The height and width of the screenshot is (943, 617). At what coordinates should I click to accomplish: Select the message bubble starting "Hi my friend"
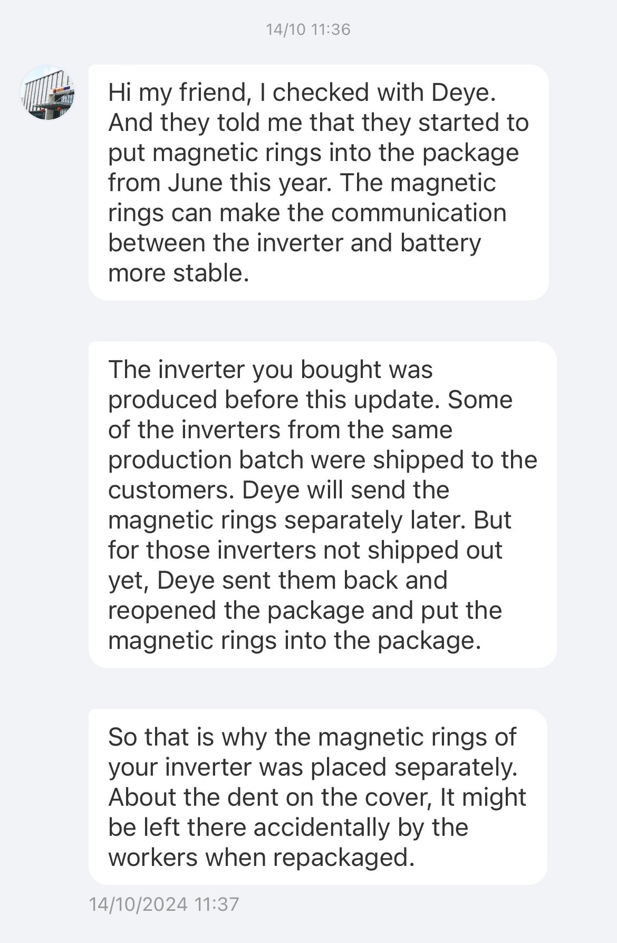[x=319, y=182]
